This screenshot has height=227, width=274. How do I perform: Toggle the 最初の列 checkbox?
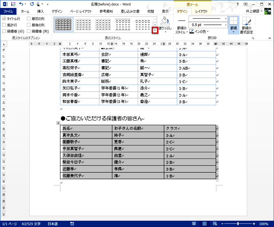(28, 19)
